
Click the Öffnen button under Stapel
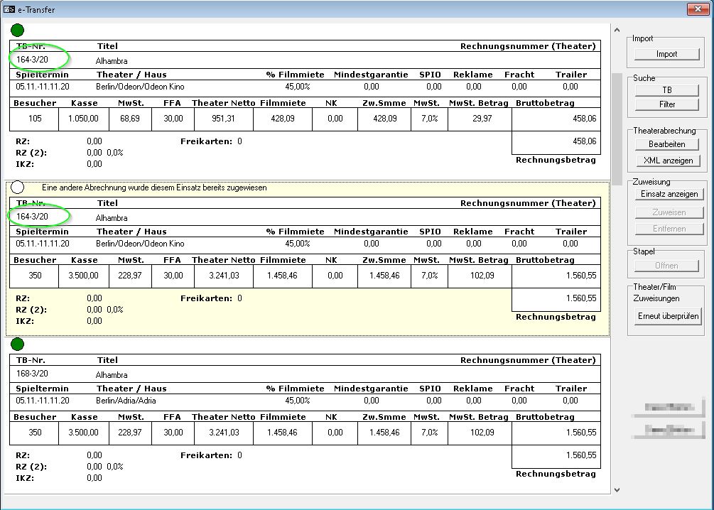tap(666, 266)
